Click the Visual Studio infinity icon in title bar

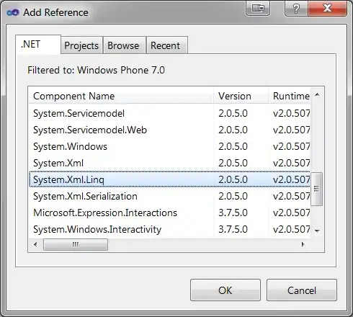point(13,12)
